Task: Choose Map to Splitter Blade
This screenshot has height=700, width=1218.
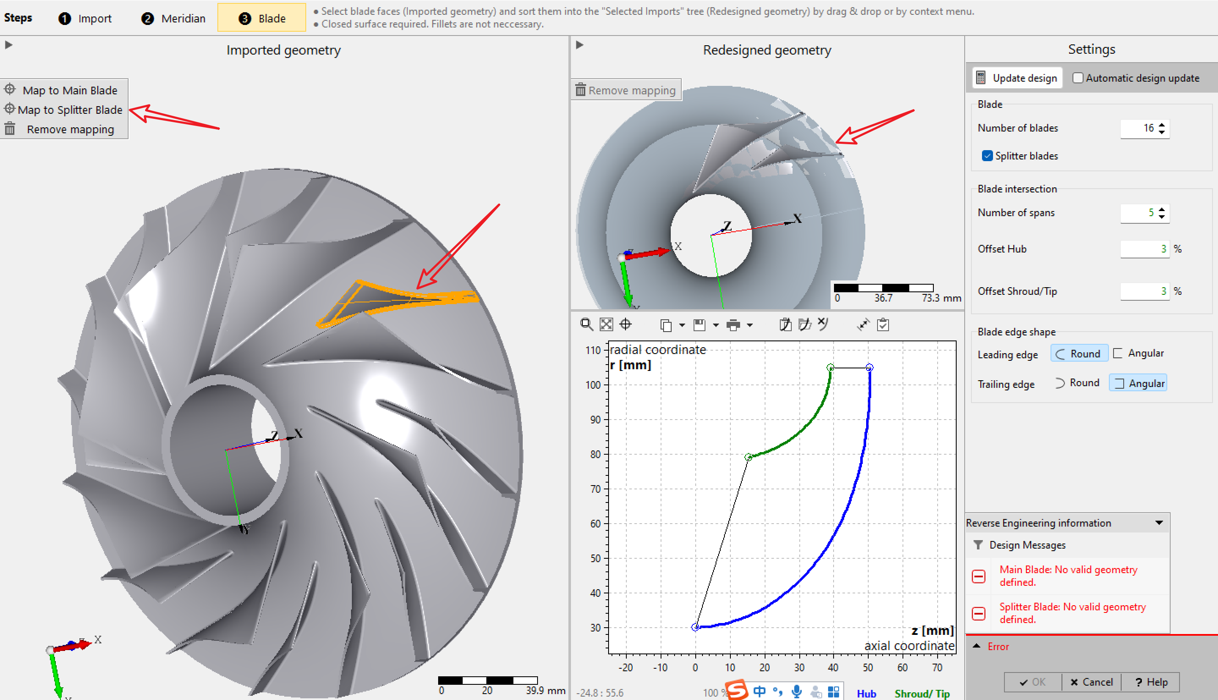Action: 70,110
